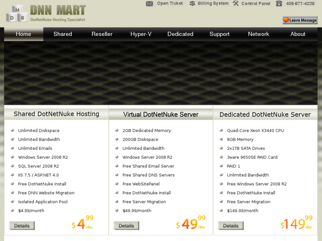Click the $49.99/month list item
The image size is (322, 241).
coord(137,211)
